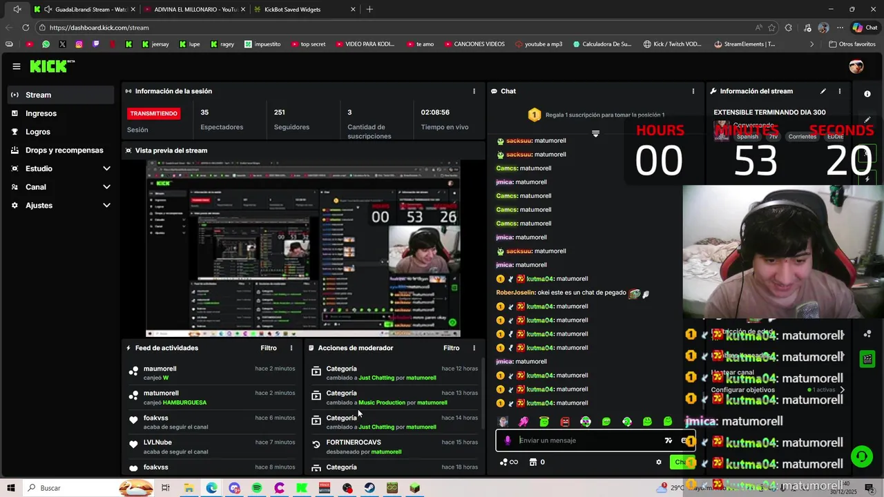
Task: Open Spotify from the taskbar
Action: pyautogui.click(x=257, y=488)
